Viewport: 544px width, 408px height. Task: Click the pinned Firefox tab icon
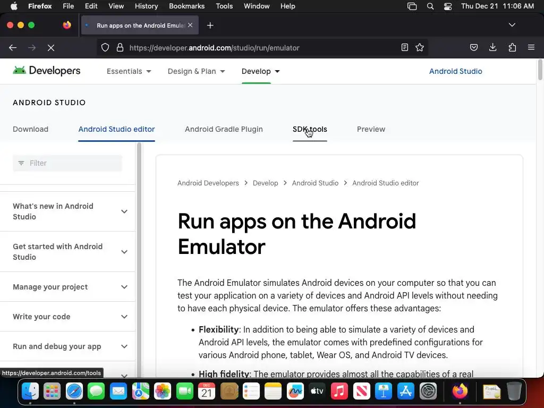(x=67, y=25)
